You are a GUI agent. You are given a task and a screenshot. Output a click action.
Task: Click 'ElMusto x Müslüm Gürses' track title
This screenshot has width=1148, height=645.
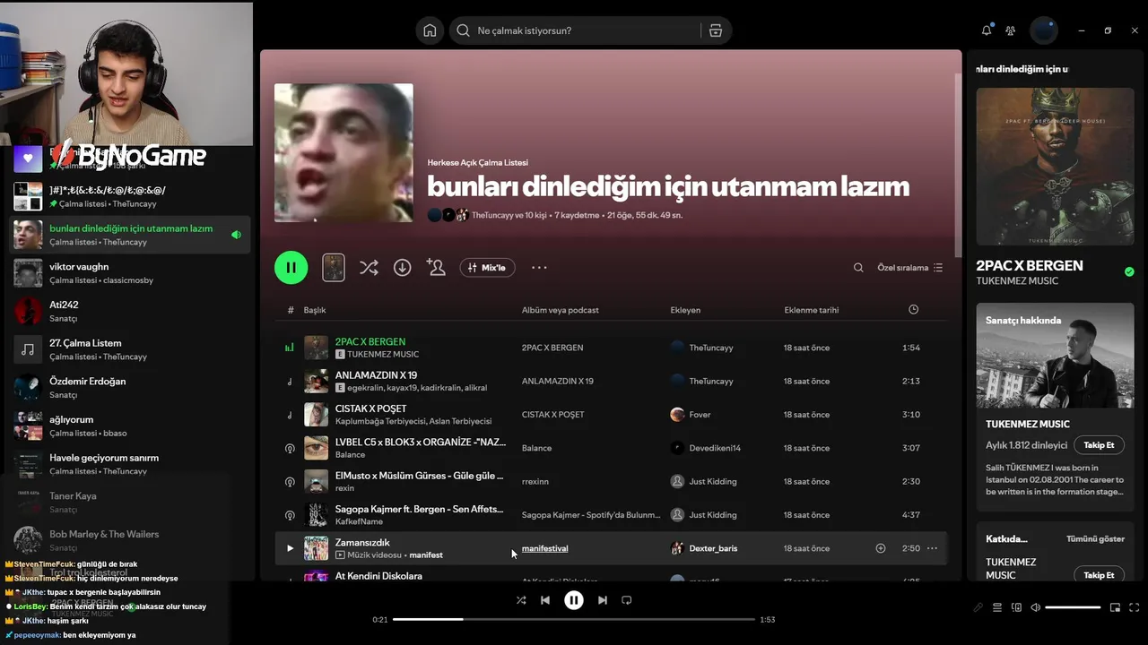(419, 476)
